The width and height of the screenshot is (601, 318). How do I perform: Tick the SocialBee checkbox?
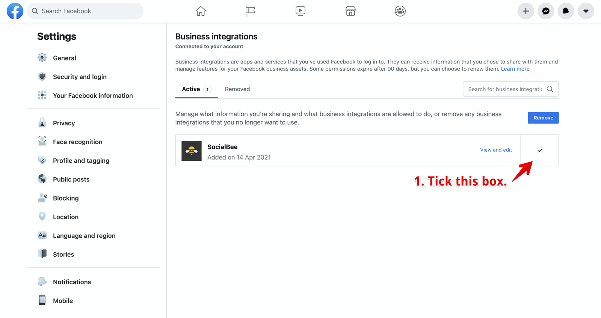(x=540, y=150)
